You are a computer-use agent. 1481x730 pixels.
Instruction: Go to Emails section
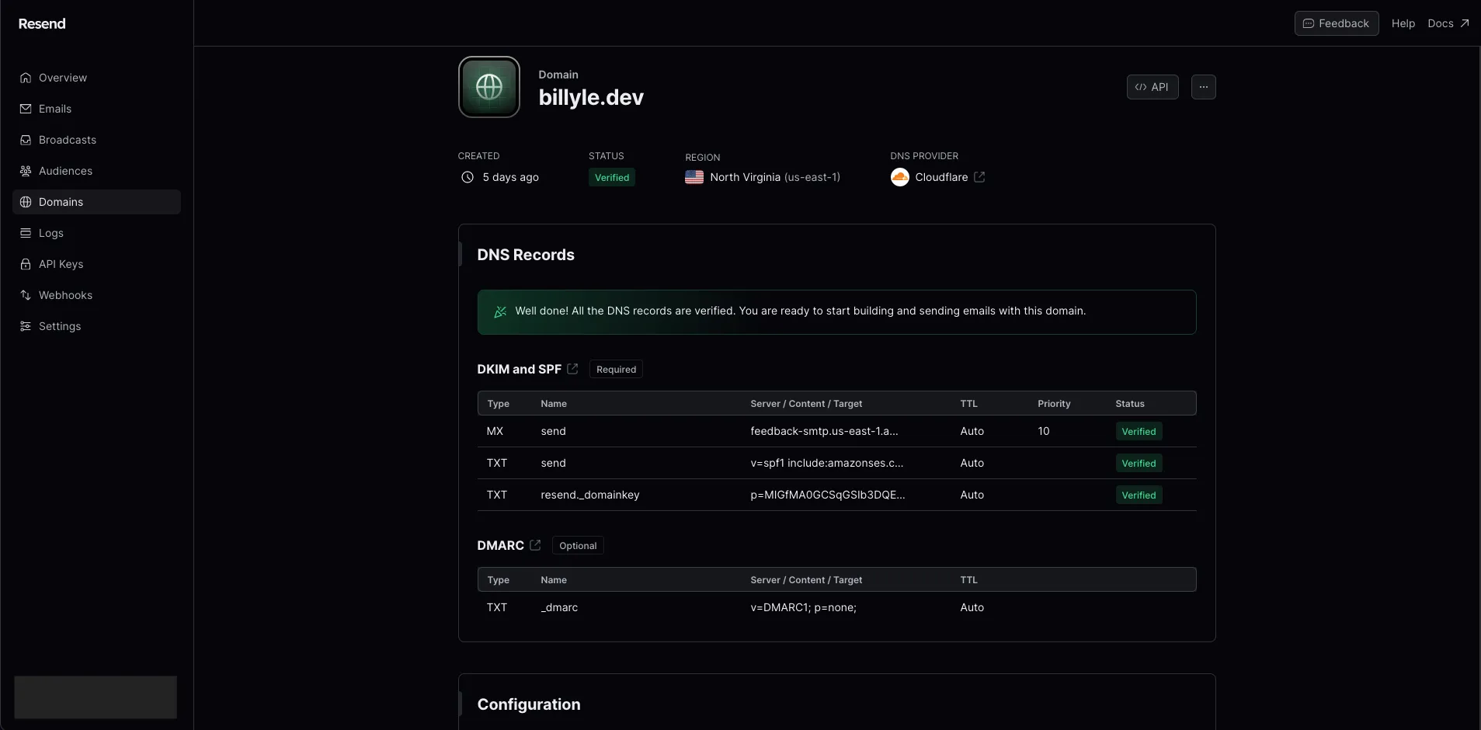pos(96,109)
